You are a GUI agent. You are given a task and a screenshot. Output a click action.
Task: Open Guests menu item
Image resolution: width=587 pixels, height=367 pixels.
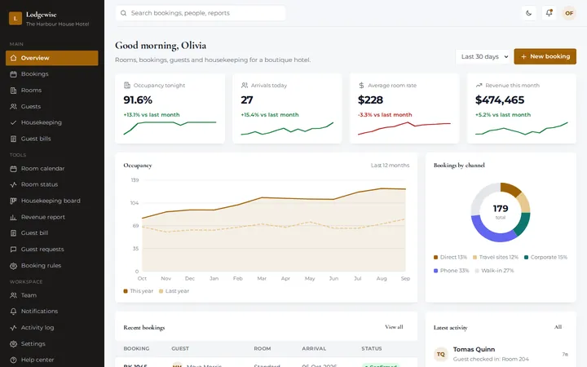point(52,106)
